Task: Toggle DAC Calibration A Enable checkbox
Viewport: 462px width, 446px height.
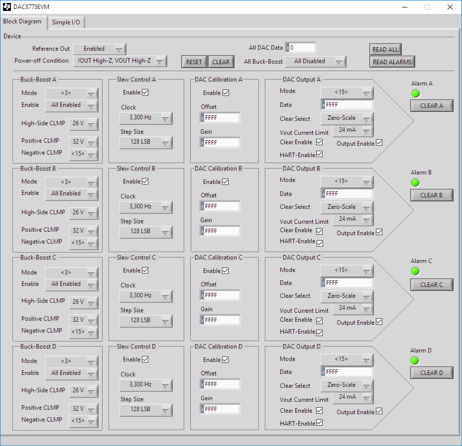Action: 226,92
